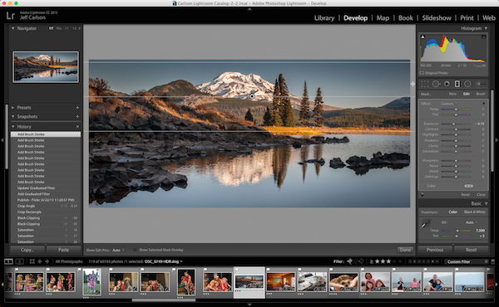Select the Radial Filter tool icon
The width and height of the screenshot is (499, 307).
[x=467, y=84]
